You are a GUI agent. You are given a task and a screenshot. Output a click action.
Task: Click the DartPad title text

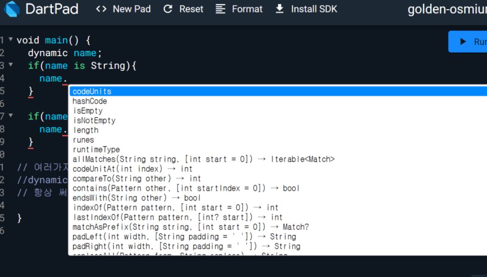52,9
